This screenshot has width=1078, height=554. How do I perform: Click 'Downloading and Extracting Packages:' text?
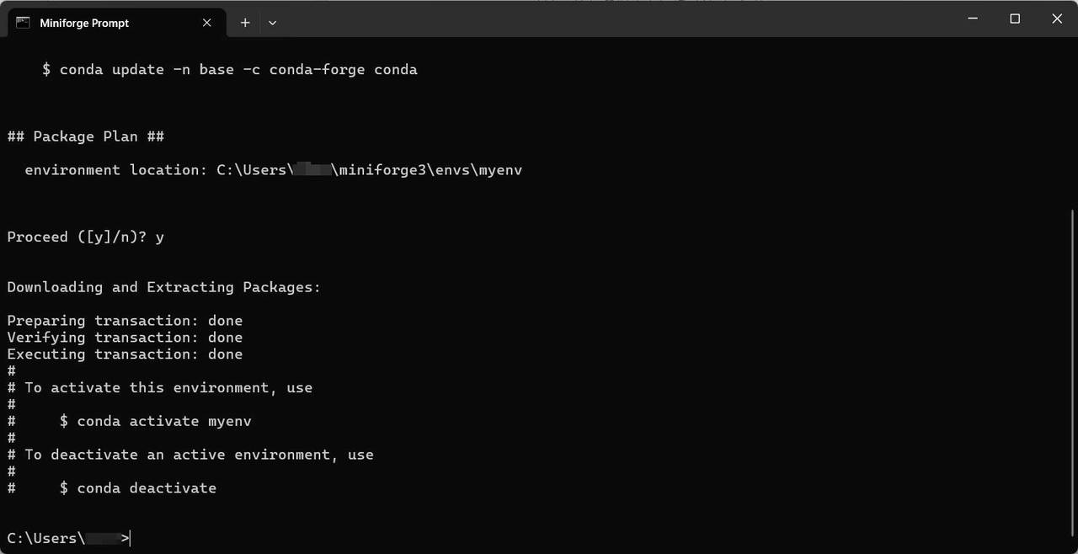(x=164, y=287)
